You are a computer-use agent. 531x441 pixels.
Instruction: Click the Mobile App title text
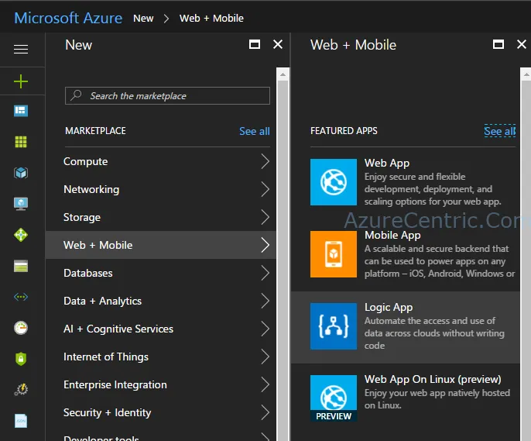click(x=392, y=236)
